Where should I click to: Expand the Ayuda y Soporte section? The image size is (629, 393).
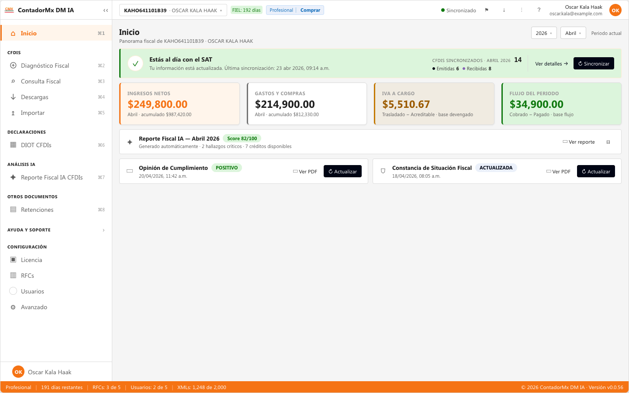56,230
